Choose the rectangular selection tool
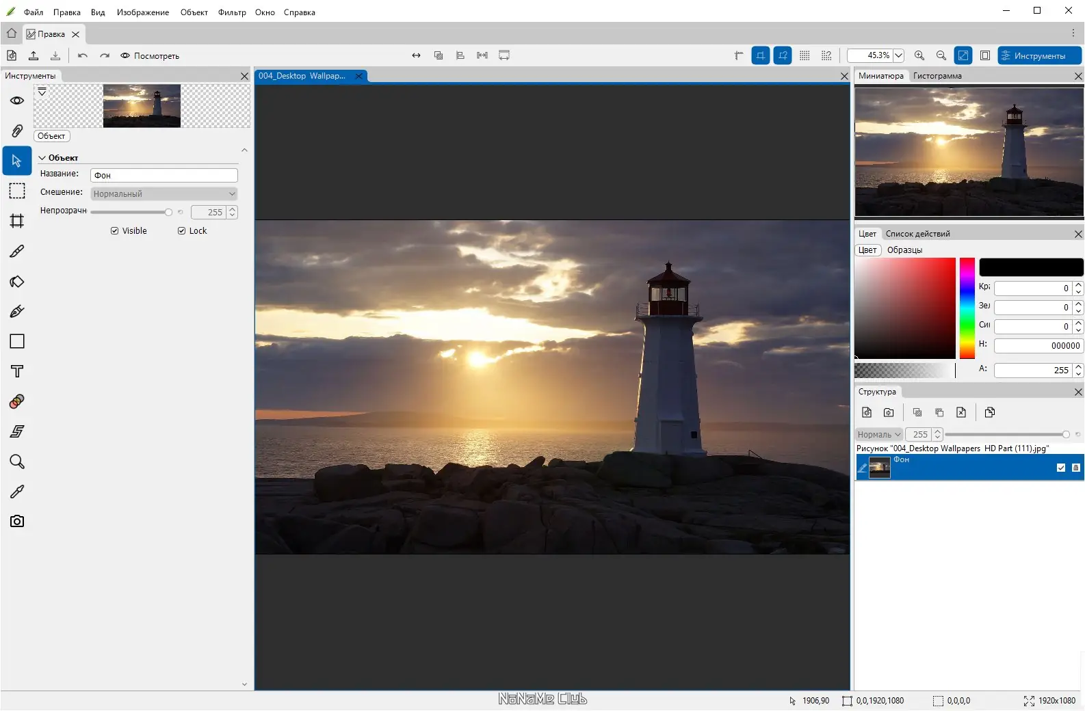Viewport: 1085px width, 711px height. click(x=17, y=191)
